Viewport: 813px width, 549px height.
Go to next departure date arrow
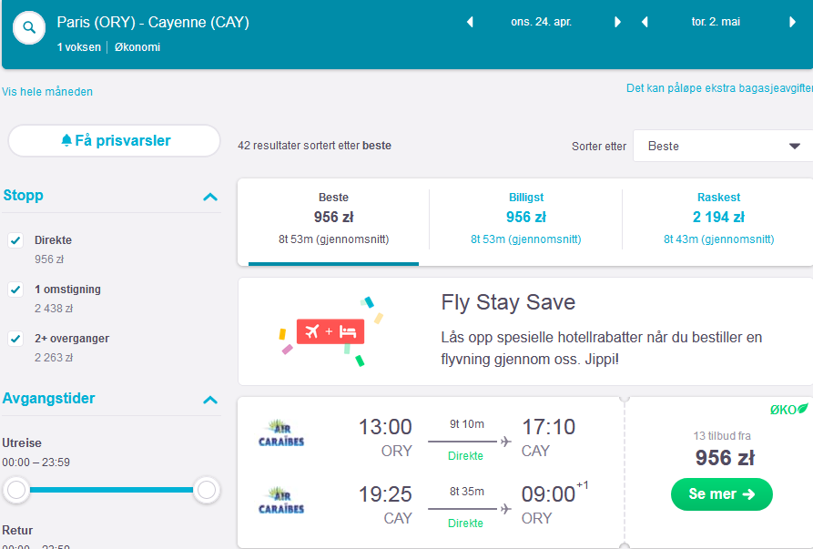pos(617,22)
